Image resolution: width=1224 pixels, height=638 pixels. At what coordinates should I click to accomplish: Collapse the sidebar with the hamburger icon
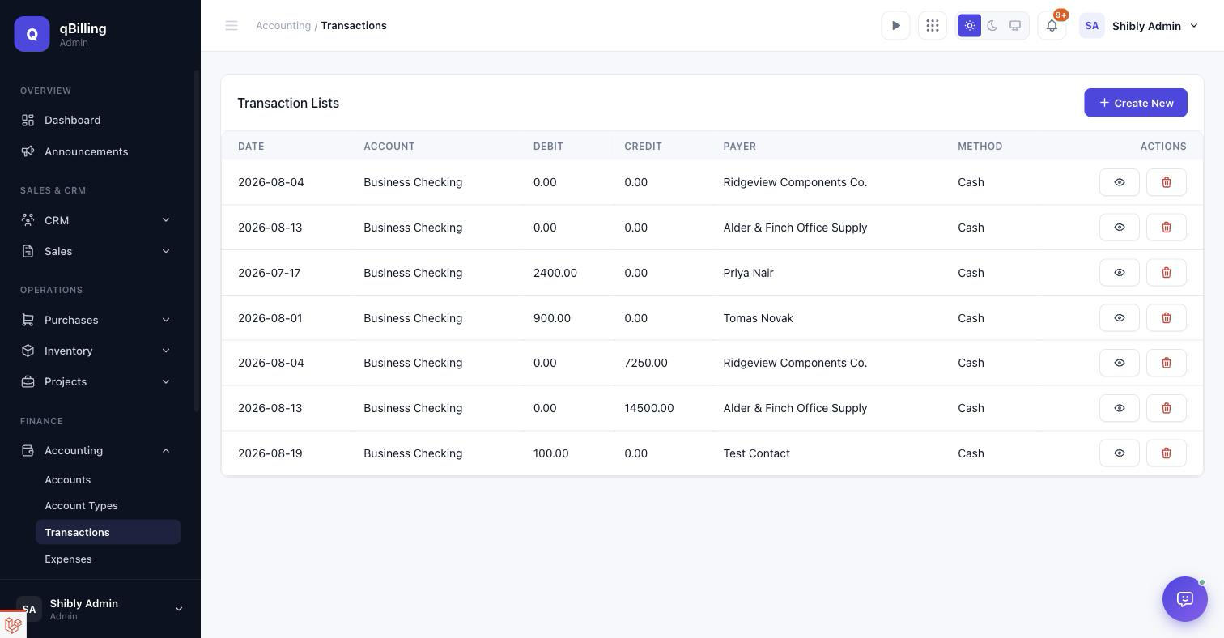click(x=232, y=26)
